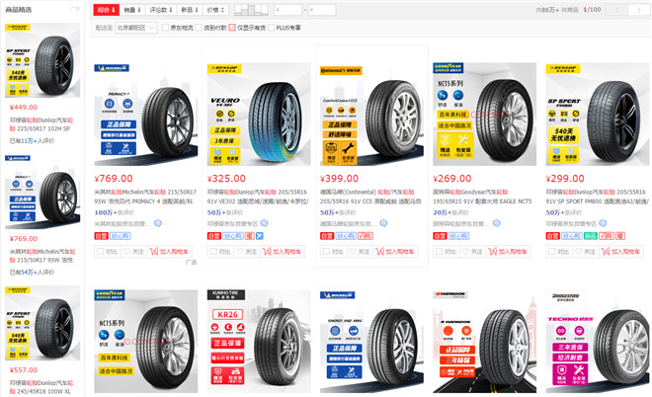Click the heart 关注 icon on the ¥299.00 tire
The width and height of the screenshot is (652, 397).
click(578, 252)
